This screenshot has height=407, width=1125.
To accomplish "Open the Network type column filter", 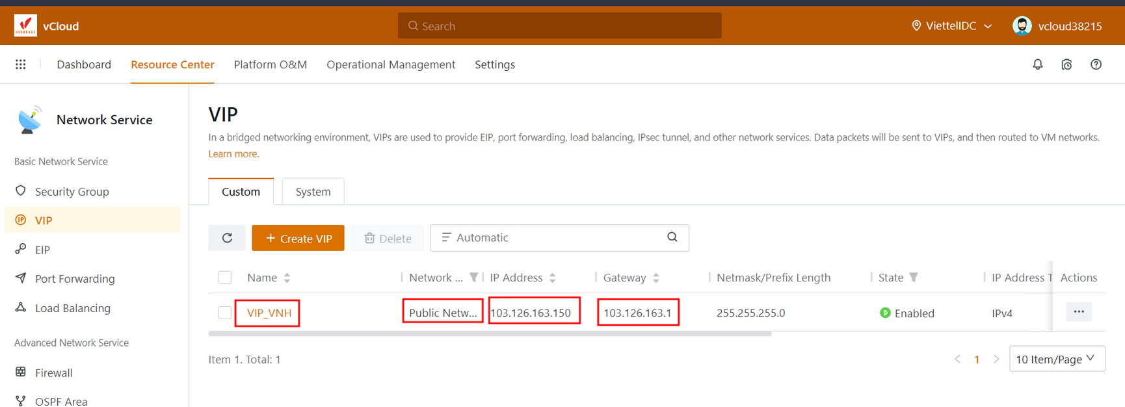I will pyautogui.click(x=474, y=278).
